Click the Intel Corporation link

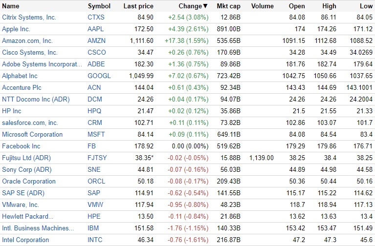pos(25,240)
